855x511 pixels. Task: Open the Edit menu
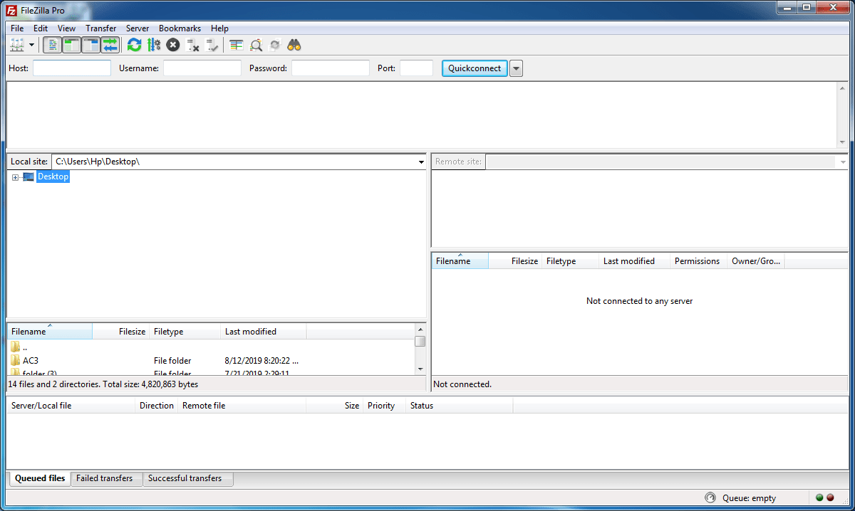[41, 28]
